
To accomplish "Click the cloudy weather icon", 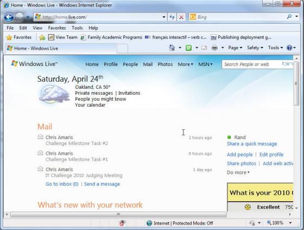I will 54,94.
